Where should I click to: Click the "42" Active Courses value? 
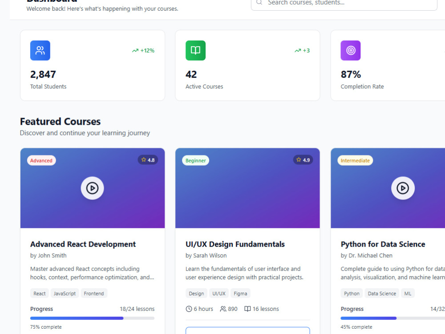coord(191,74)
